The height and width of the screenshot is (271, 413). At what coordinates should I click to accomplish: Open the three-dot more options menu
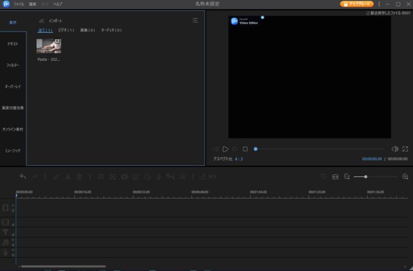click(379, 4)
